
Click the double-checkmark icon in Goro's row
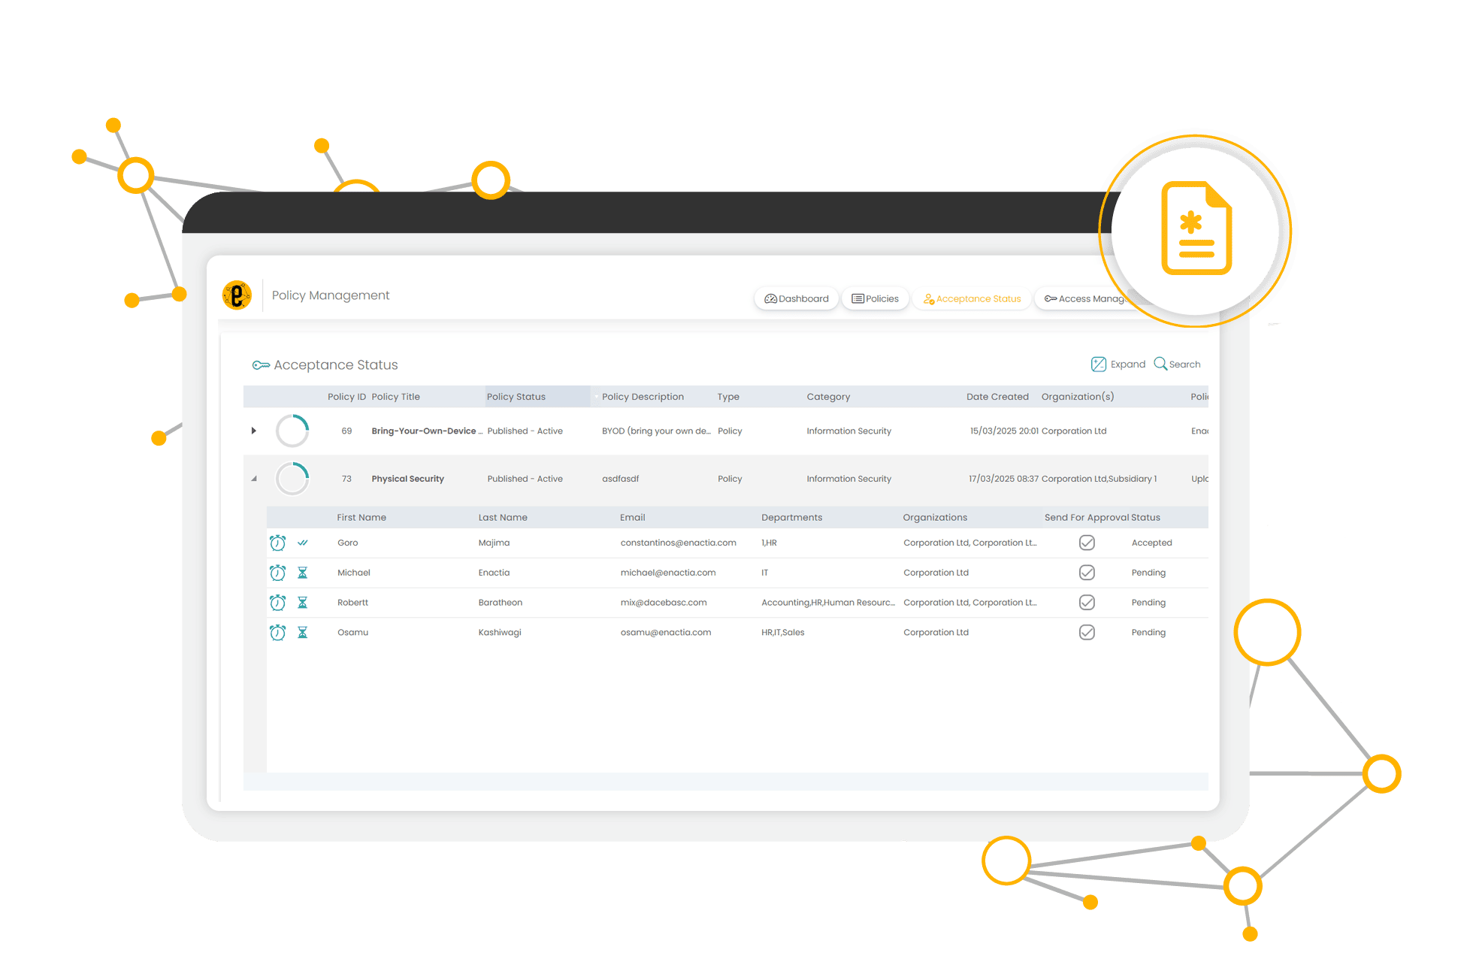click(x=302, y=543)
